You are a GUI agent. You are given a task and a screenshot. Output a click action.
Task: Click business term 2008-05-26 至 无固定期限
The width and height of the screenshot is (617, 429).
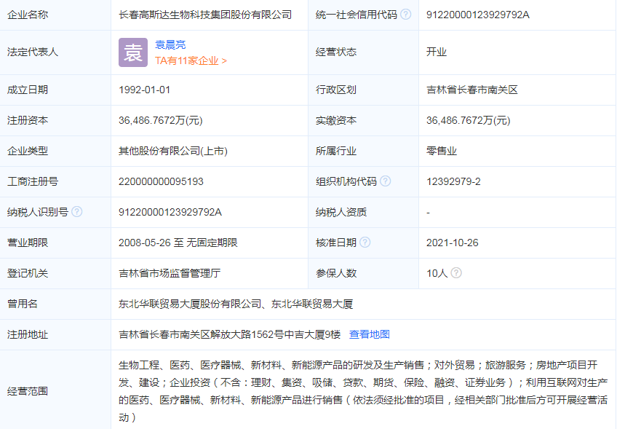pos(178,243)
